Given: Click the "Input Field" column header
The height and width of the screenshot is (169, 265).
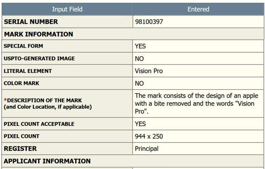Looking at the screenshot, I should tap(67, 9).
